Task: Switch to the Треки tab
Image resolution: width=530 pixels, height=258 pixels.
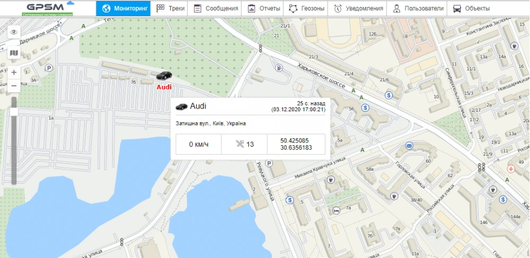Action: tap(171, 8)
